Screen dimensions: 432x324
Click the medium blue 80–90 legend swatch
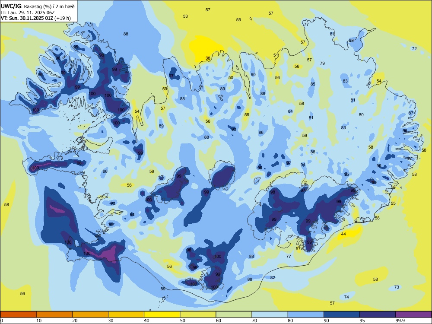coord(306,314)
